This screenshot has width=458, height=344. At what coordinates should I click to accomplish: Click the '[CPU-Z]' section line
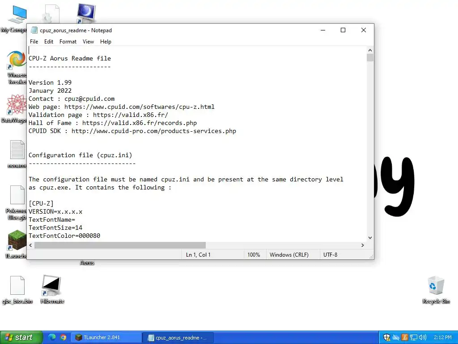pos(41,203)
